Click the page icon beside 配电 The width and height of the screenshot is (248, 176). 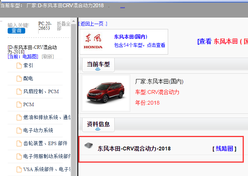[x=19, y=79]
